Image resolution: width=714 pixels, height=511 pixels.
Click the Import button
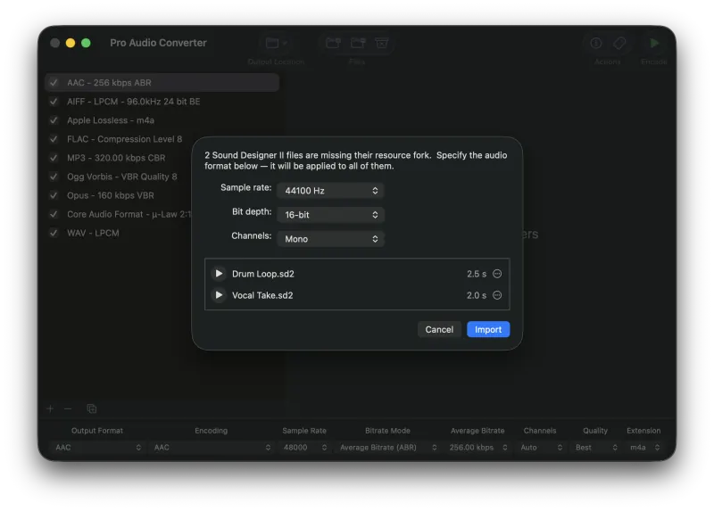pyautogui.click(x=488, y=329)
